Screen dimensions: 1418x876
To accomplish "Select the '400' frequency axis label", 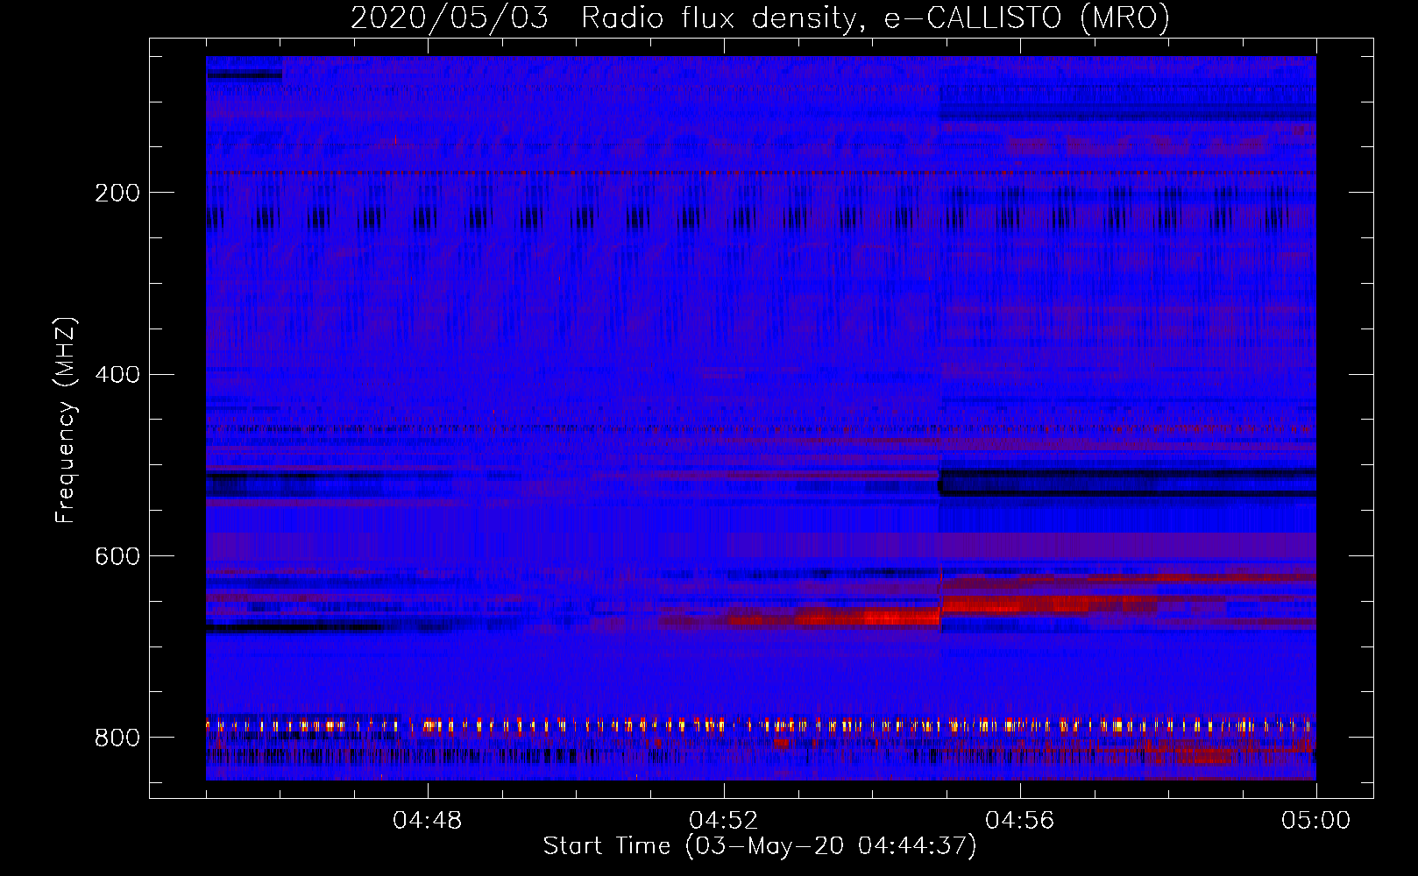I will coord(117,375).
